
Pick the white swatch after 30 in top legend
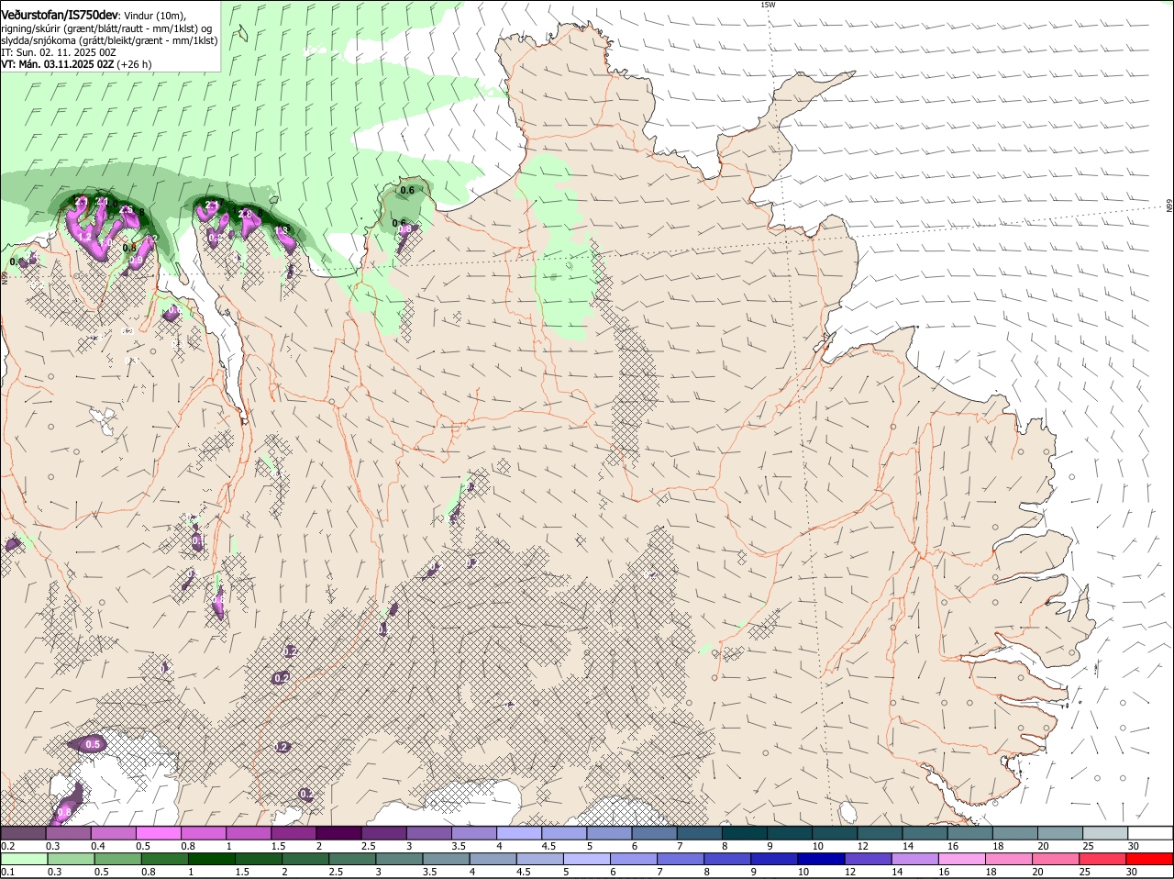(1150, 833)
